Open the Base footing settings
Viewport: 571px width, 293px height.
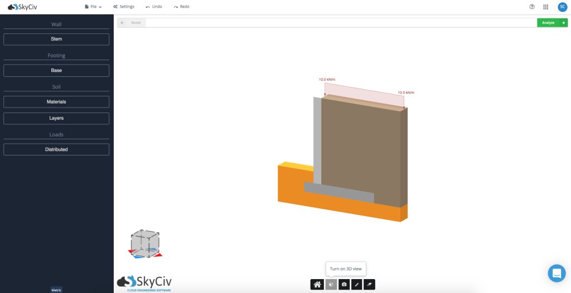56,71
